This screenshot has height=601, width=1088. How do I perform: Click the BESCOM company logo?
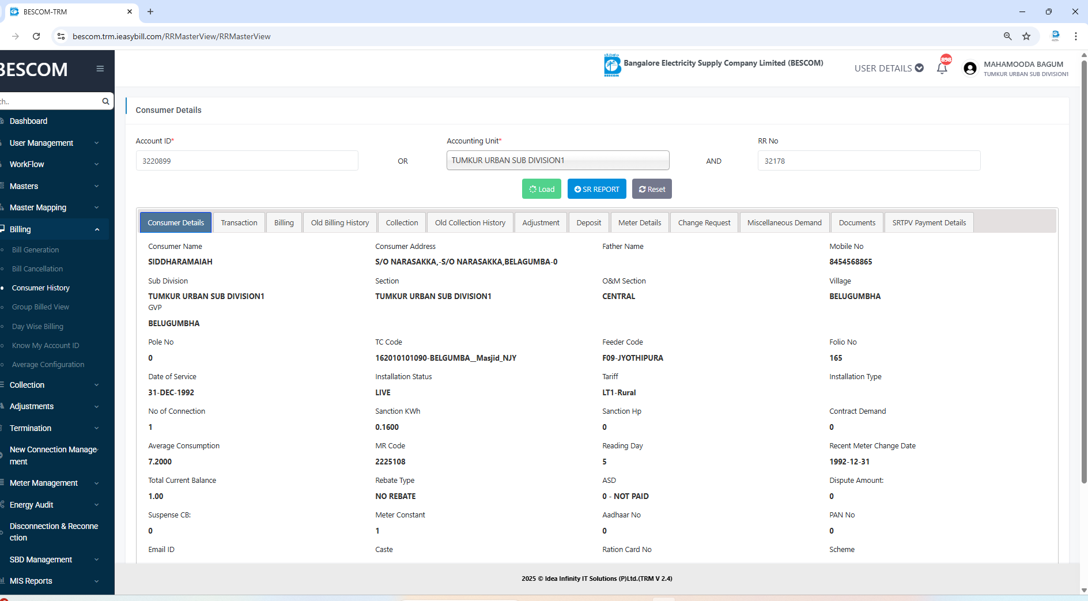611,65
